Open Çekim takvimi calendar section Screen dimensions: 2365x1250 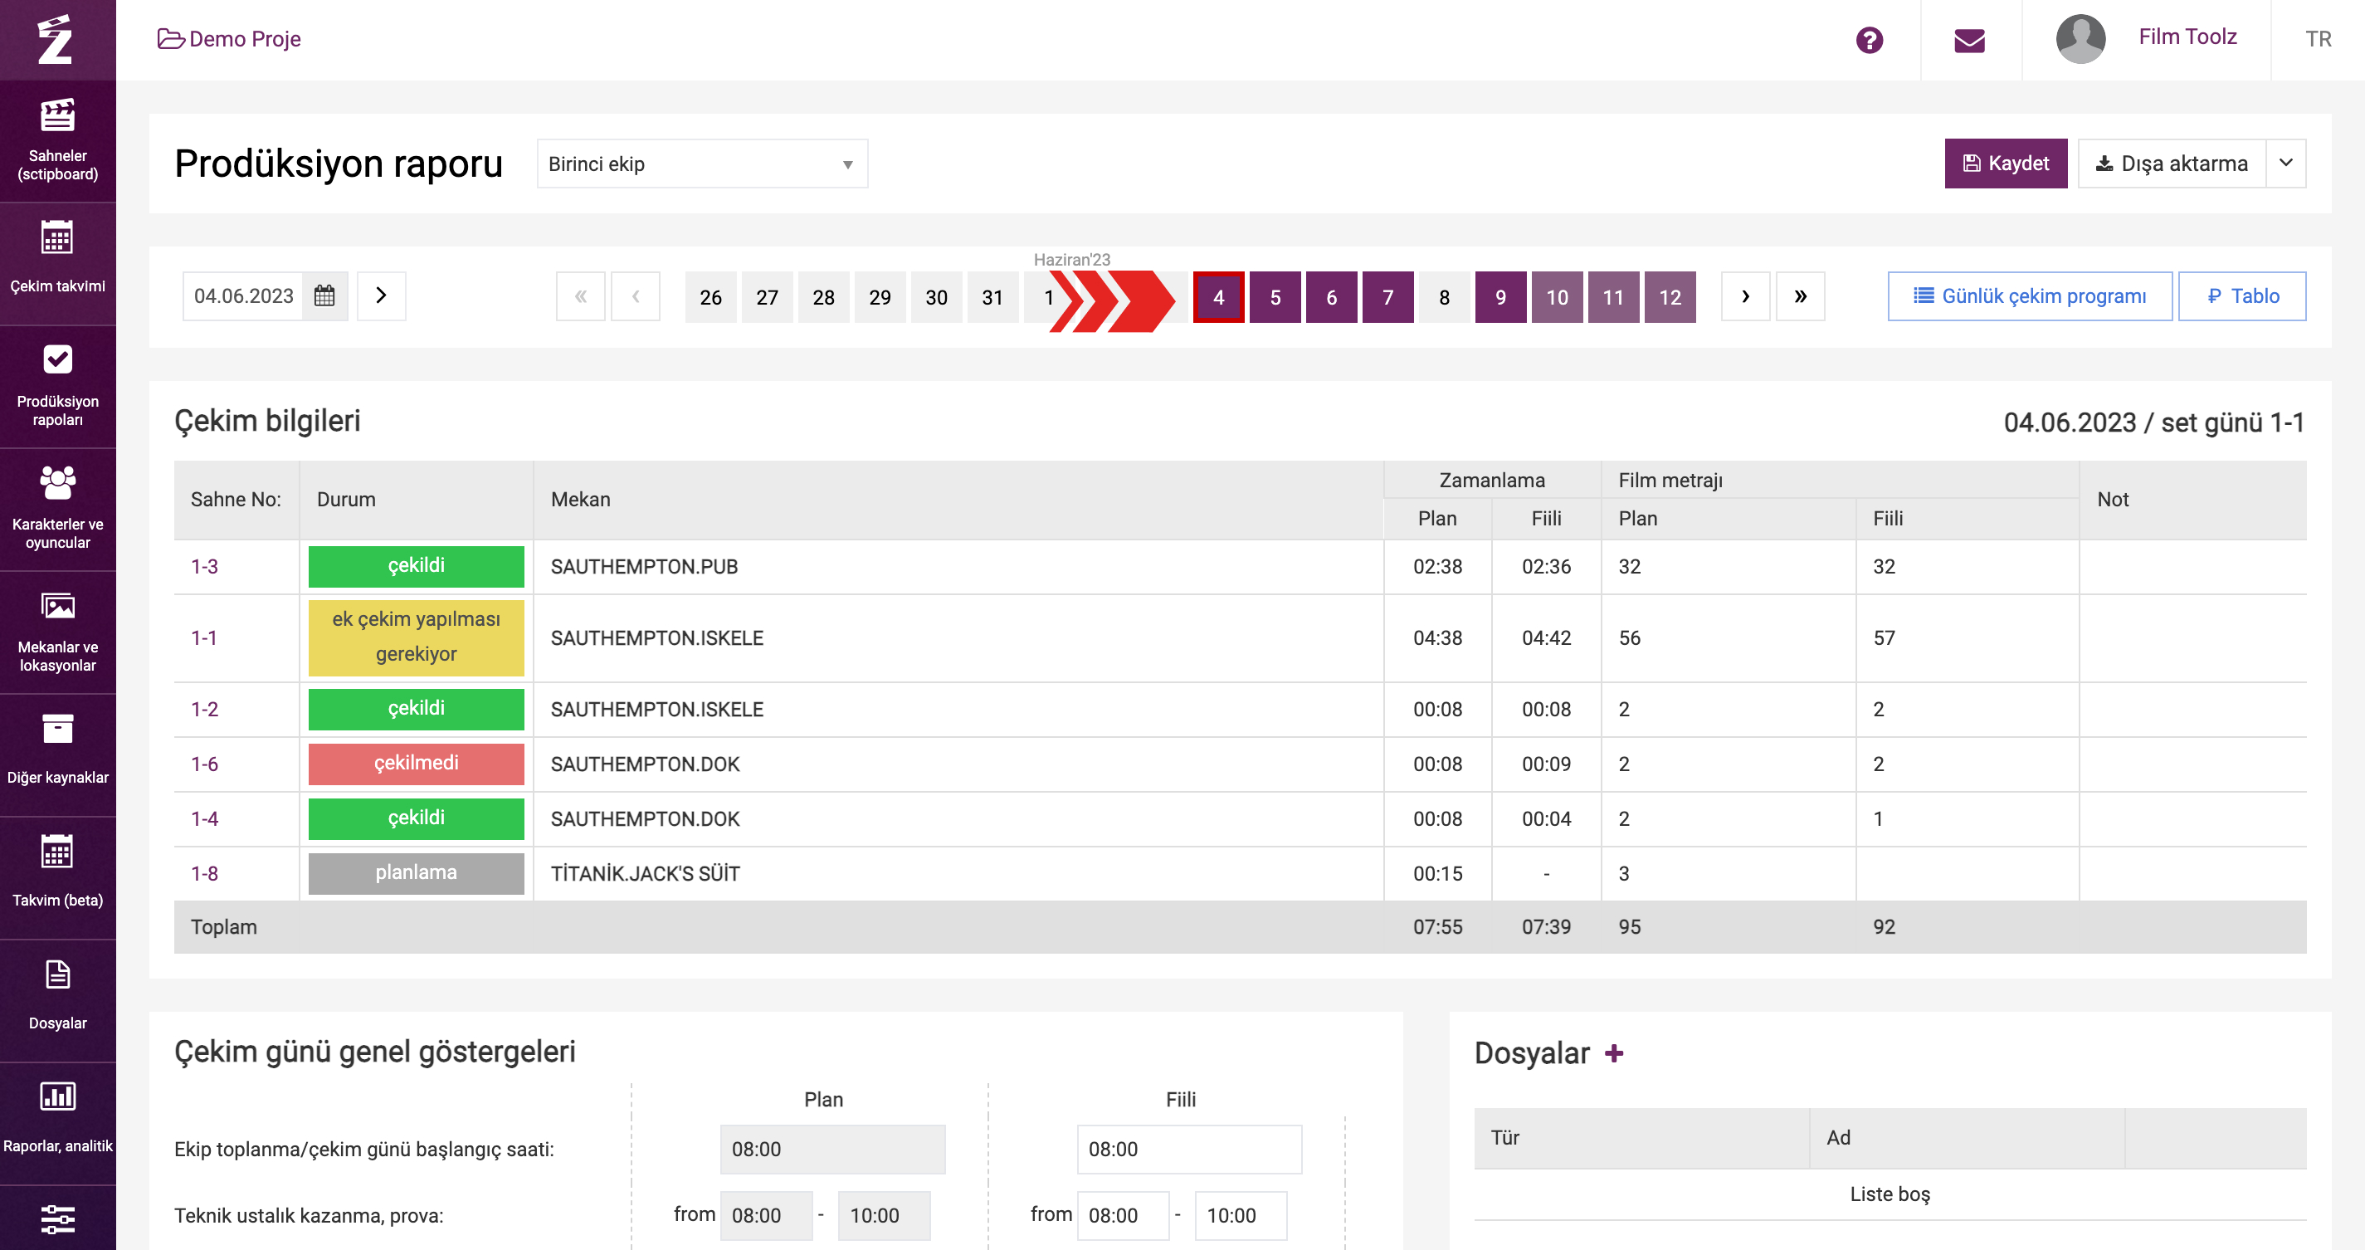click(x=58, y=264)
